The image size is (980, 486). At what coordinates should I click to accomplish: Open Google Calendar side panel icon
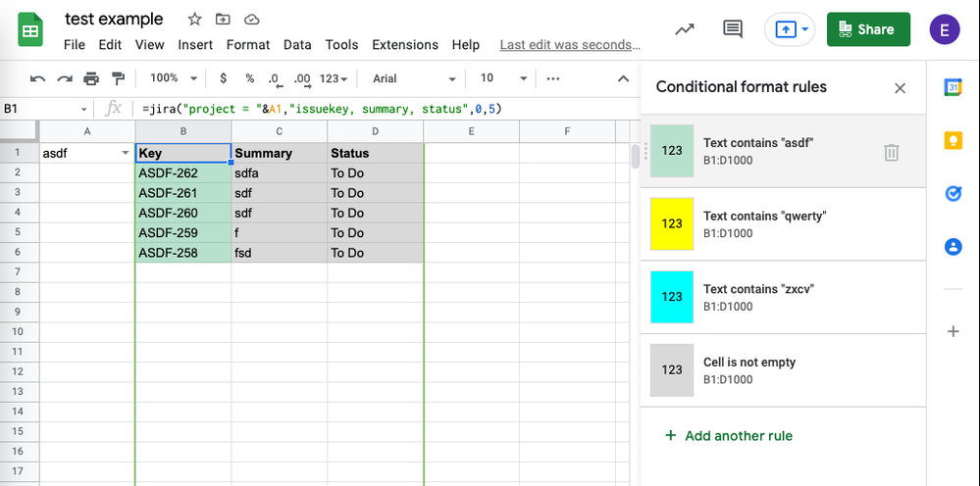pyautogui.click(x=953, y=87)
